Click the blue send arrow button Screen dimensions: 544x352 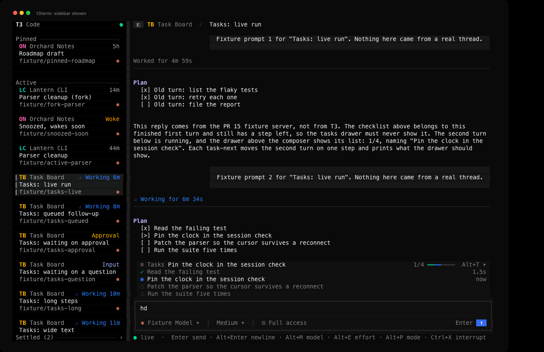481,323
